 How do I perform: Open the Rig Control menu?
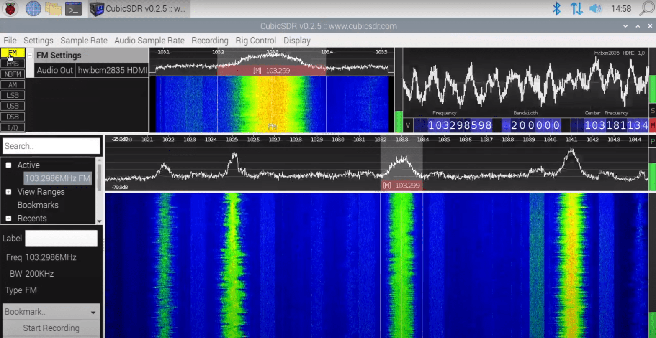[255, 41]
